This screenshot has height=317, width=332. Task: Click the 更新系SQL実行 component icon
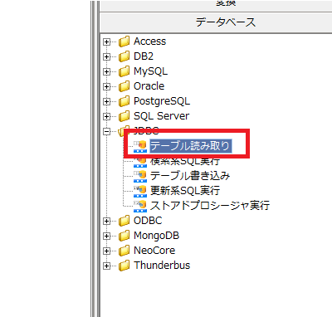click(140, 191)
